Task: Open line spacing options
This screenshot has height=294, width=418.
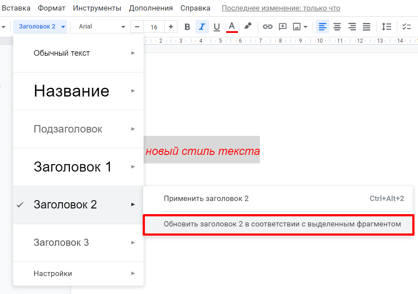Action: tap(387, 26)
